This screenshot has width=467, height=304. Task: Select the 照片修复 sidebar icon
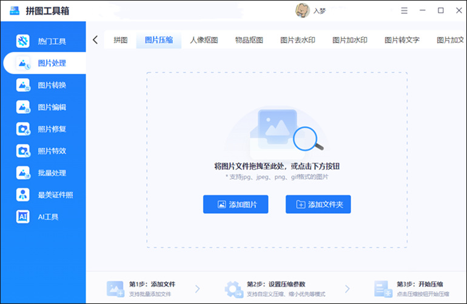[23, 129]
